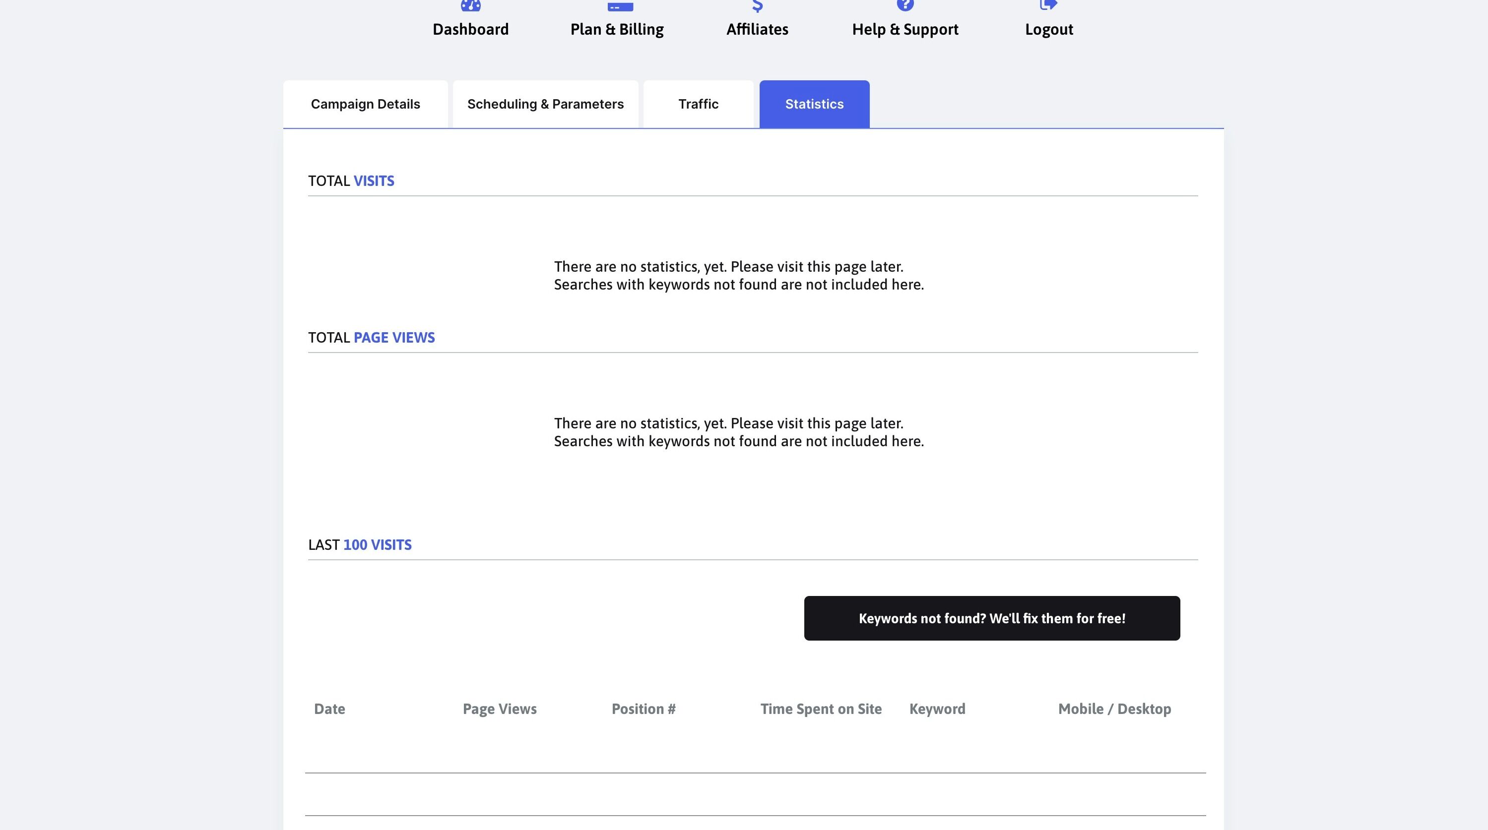
Task: Click the Help & Support question mark icon
Action: click(x=905, y=5)
